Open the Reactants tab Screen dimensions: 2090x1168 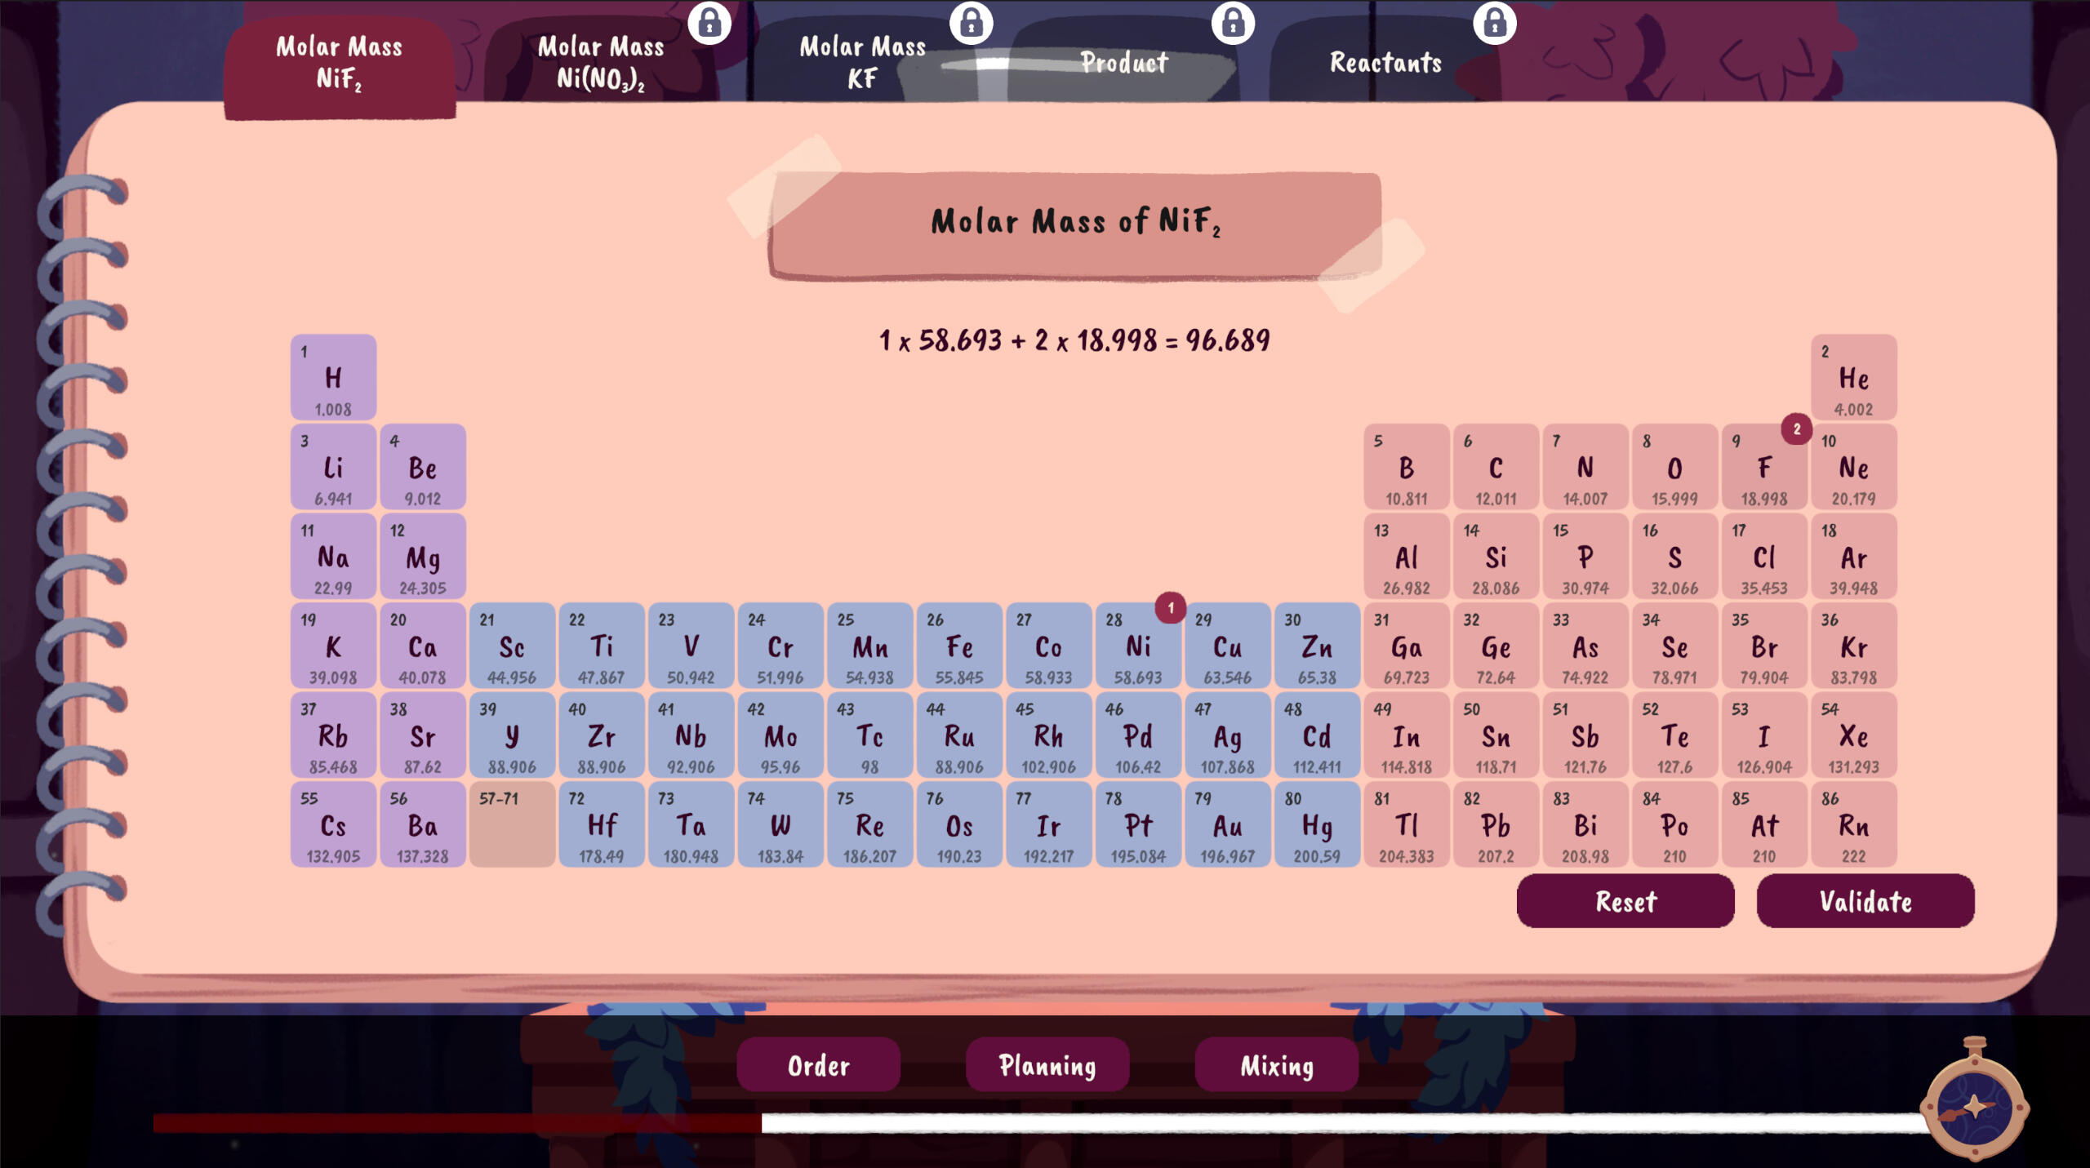point(1385,63)
